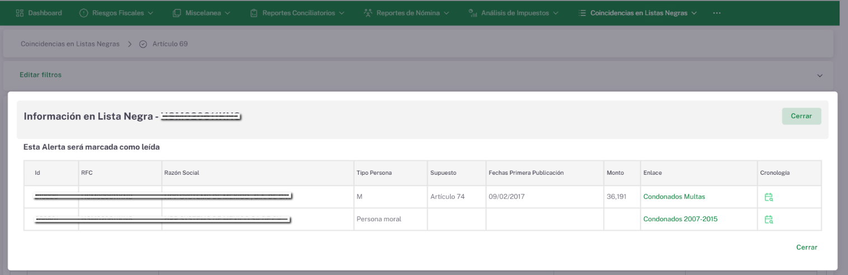The height and width of the screenshot is (275, 848).
Task: Click the Riesgos Fiscales warning icon
Action: [x=84, y=13]
